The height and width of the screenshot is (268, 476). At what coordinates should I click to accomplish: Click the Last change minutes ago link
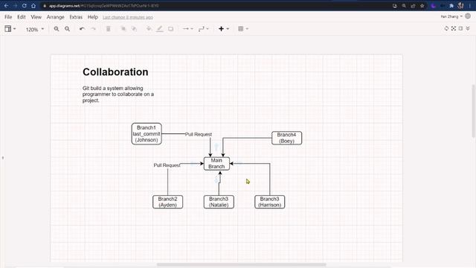(127, 17)
